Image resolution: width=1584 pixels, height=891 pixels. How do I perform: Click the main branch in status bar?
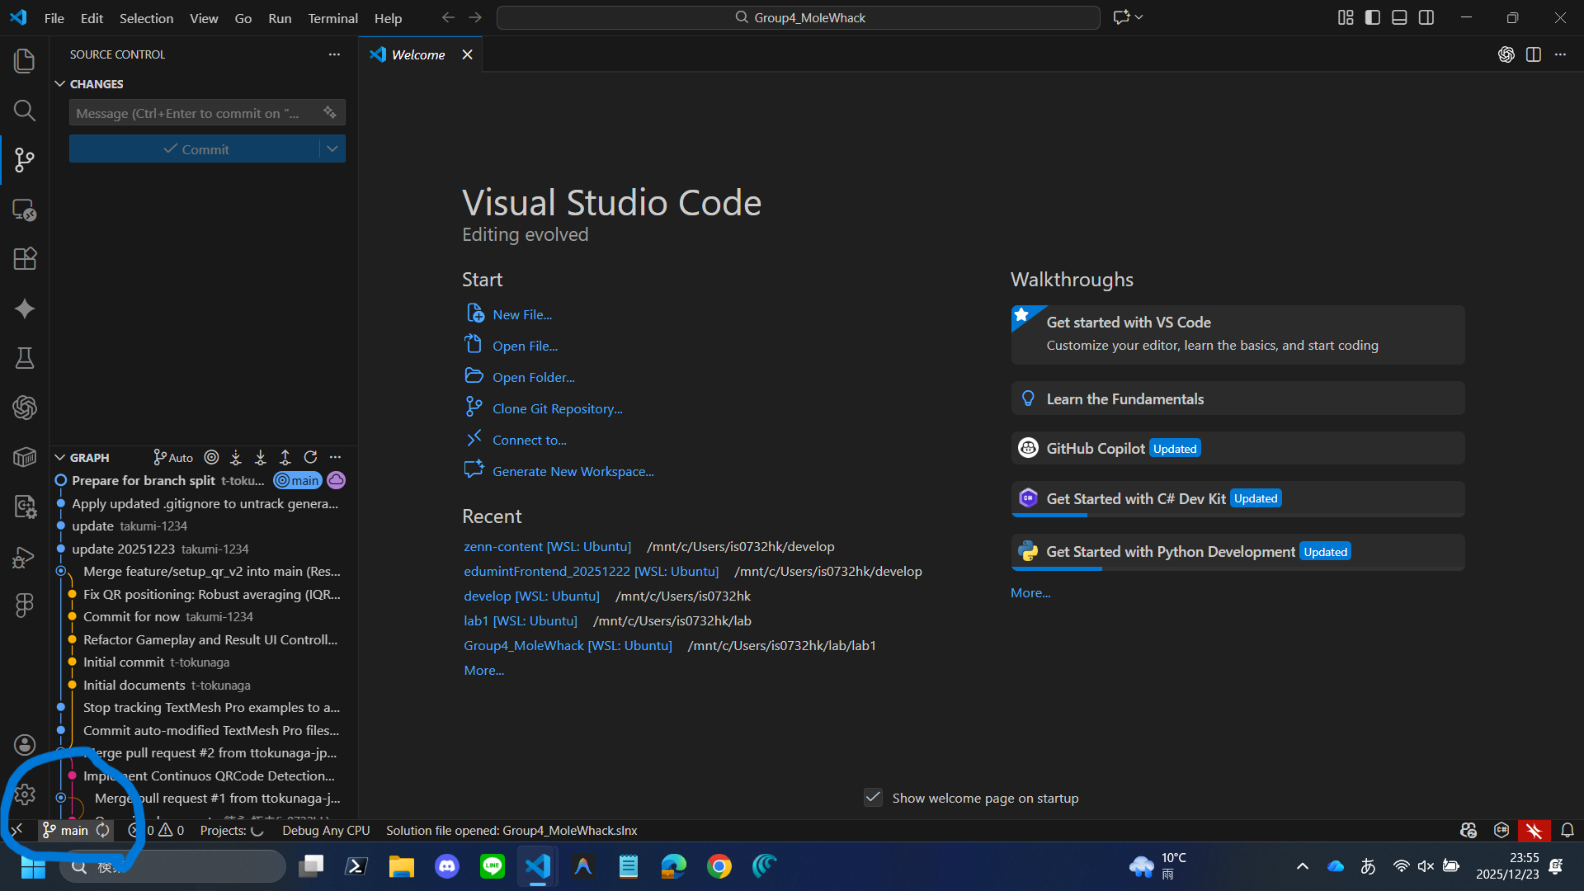[x=66, y=831]
